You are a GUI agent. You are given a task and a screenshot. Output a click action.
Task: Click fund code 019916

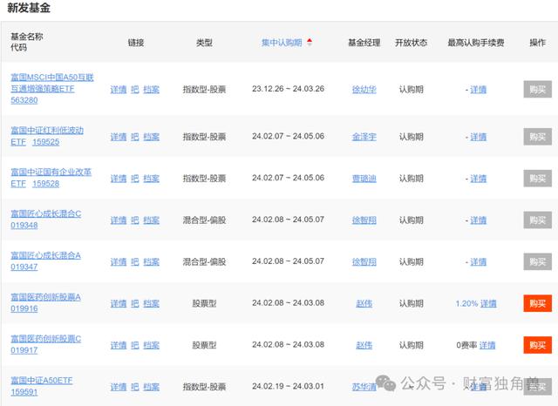24,308
